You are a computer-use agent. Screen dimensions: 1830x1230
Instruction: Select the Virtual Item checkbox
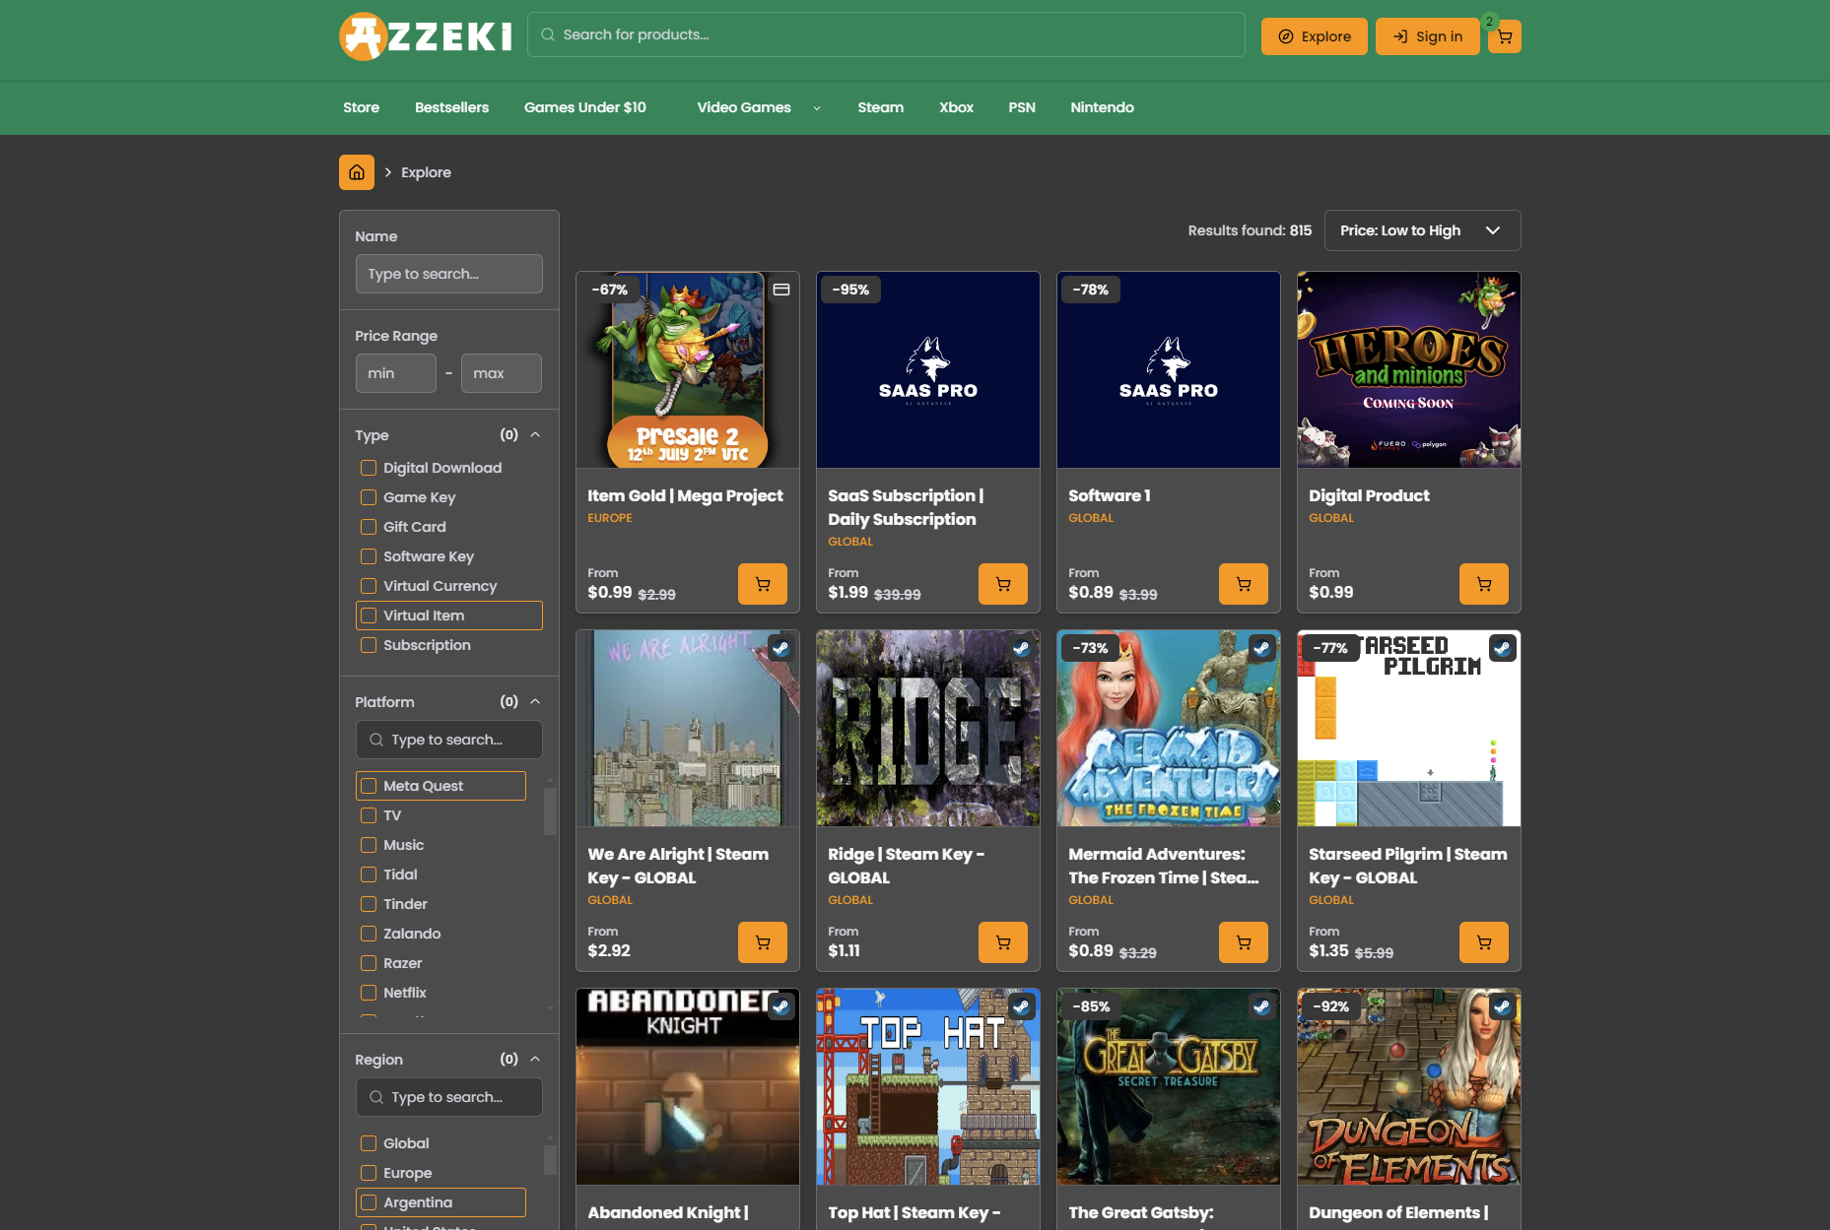(369, 615)
